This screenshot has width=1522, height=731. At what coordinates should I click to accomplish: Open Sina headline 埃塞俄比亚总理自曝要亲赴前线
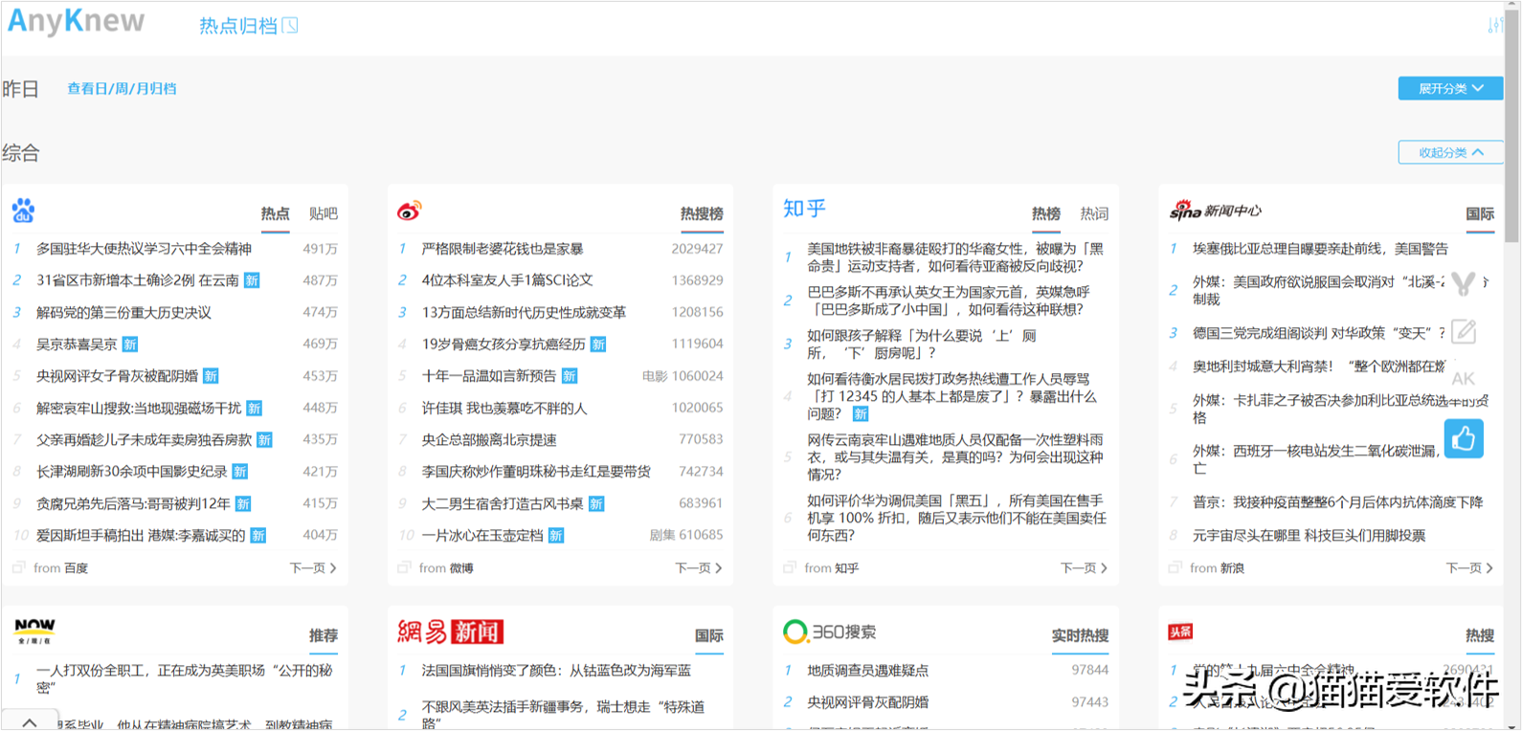click(x=1320, y=249)
